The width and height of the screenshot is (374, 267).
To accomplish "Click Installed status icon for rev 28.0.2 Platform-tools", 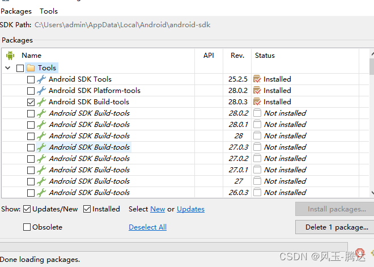I will tap(257, 91).
